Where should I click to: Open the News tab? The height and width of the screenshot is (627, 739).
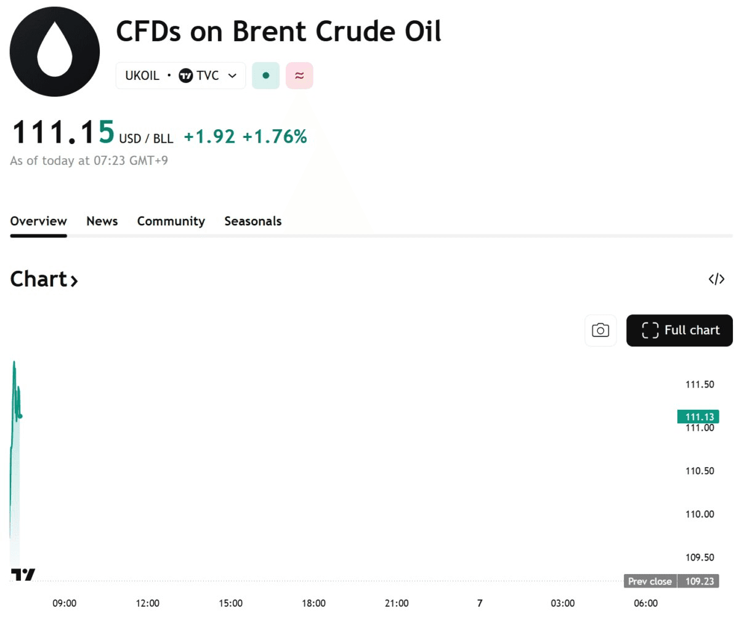click(x=102, y=222)
